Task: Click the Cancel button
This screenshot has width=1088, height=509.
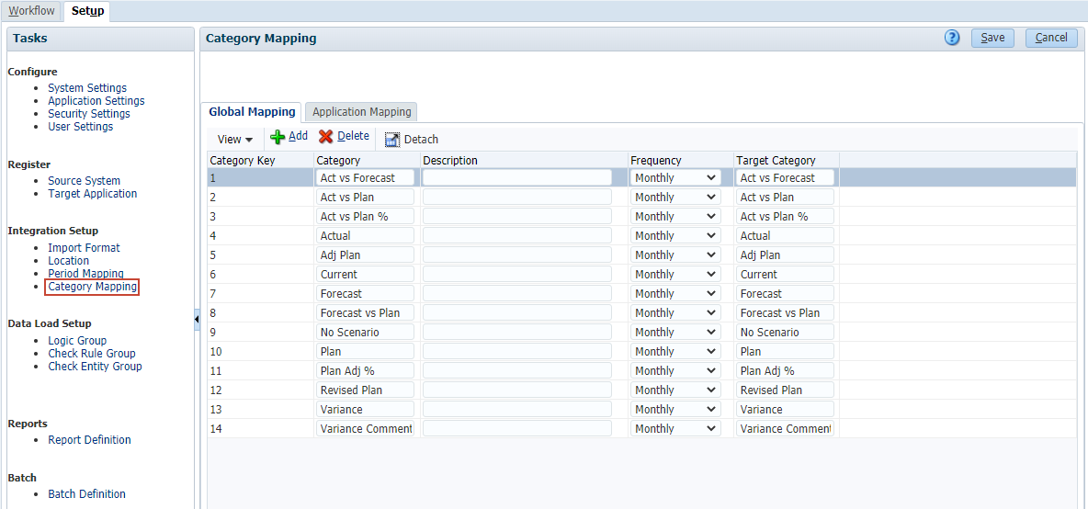Action: click(x=1051, y=39)
